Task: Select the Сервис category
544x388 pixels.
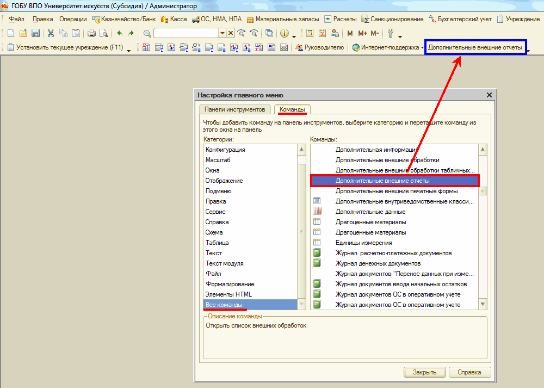Action: pyautogui.click(x=215, y=212)
